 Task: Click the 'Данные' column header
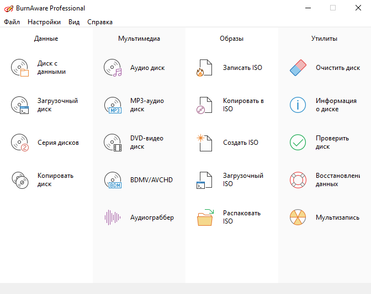click(46, 39)
